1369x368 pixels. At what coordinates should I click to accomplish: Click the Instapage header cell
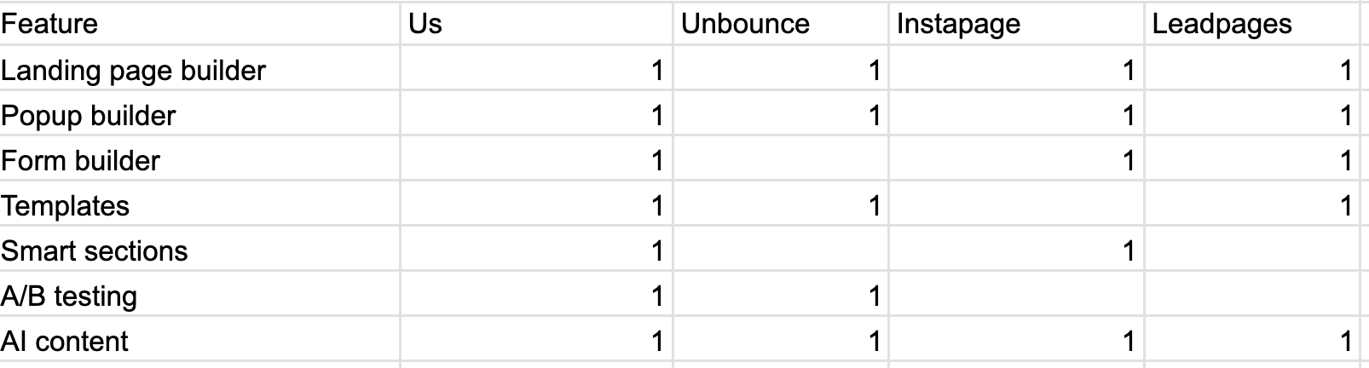[1015, 24]
